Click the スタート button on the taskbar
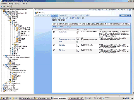134x100 pixels. click(x=4, y=98)
